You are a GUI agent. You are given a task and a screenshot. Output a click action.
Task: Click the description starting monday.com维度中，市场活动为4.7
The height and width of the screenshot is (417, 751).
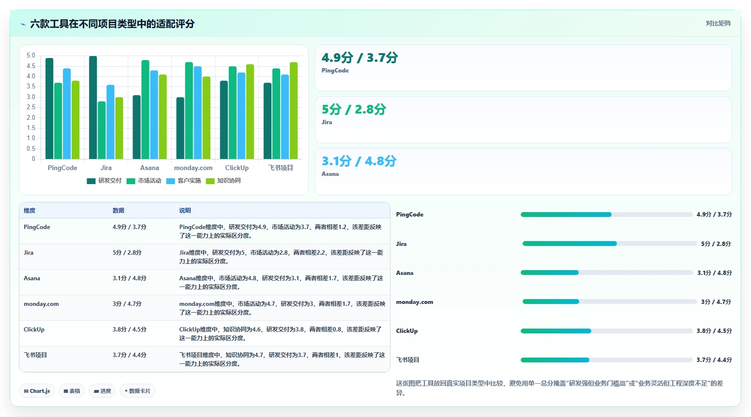[282, 308]
